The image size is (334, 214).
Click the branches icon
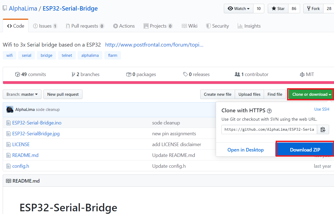73,74
